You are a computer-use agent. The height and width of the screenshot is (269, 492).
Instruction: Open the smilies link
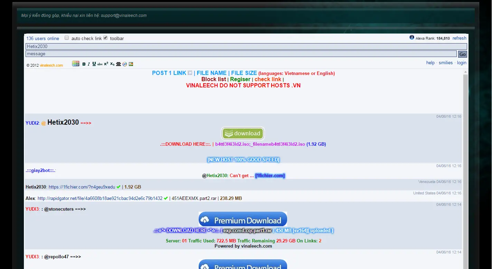point(446,63)
